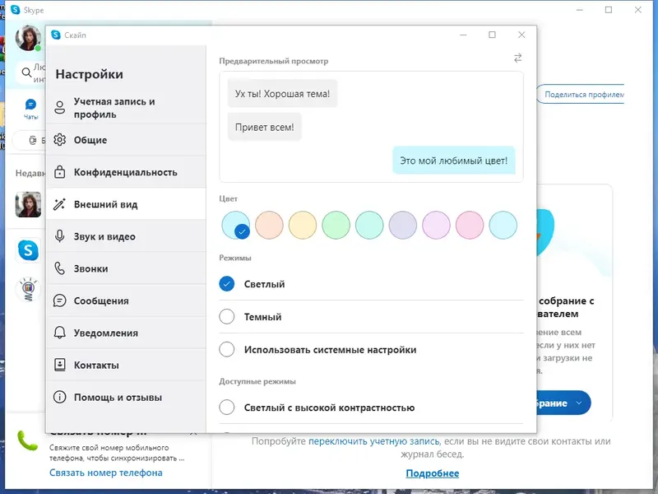Click the search magnifier icon in the main Skype window

click(x=26, y=72)
